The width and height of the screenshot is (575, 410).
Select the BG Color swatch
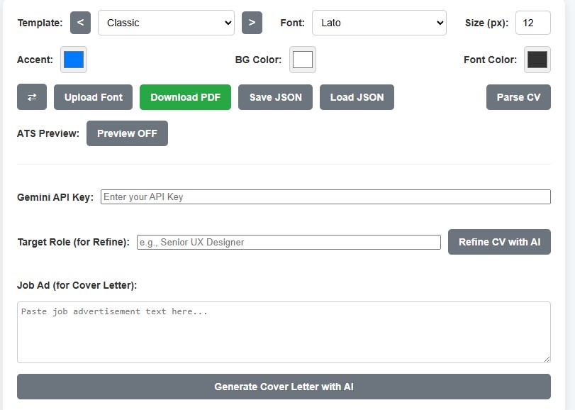[x=302, y=60]
